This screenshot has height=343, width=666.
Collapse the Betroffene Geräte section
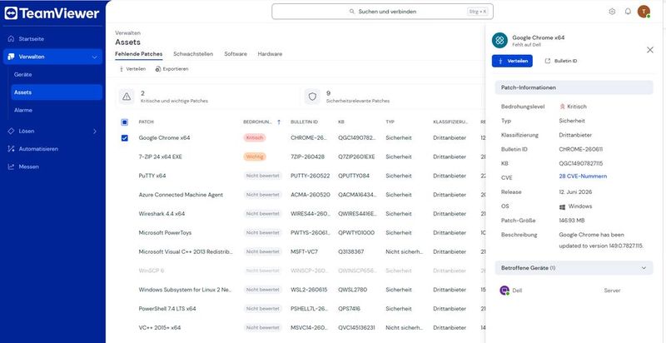click(644, 268)
